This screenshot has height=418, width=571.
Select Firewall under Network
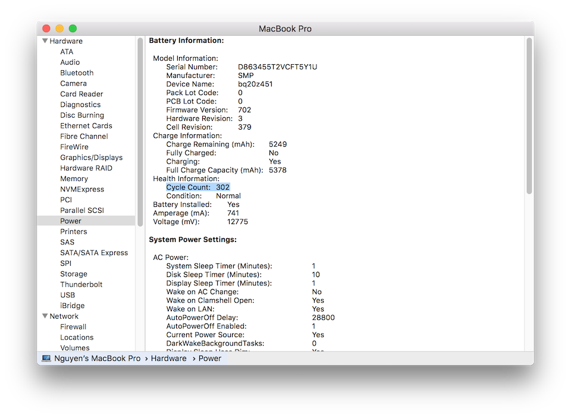click(73, 326)
